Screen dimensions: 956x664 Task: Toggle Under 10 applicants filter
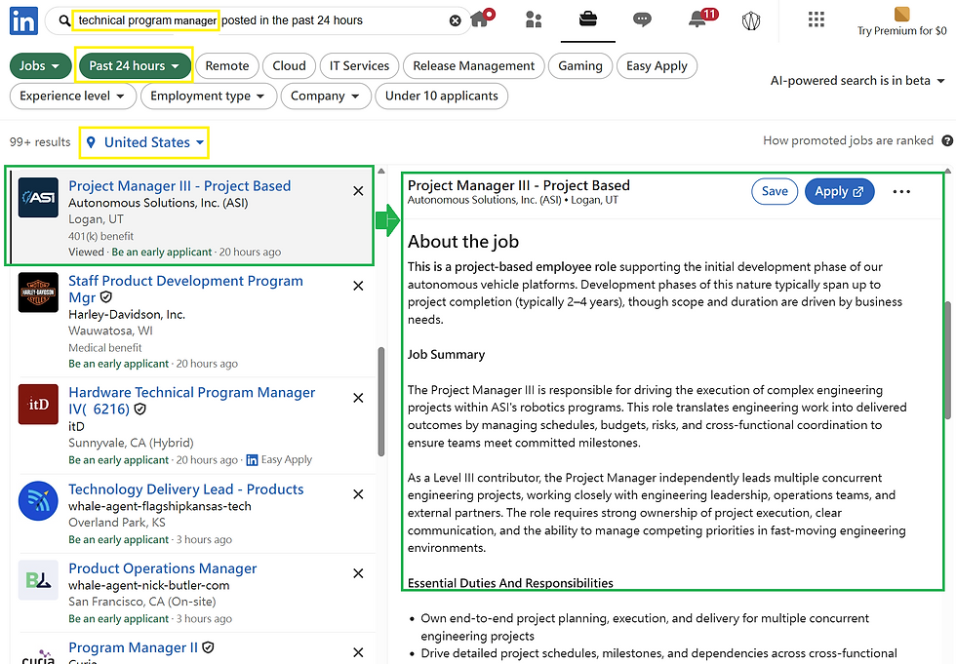tap(441, 97)
